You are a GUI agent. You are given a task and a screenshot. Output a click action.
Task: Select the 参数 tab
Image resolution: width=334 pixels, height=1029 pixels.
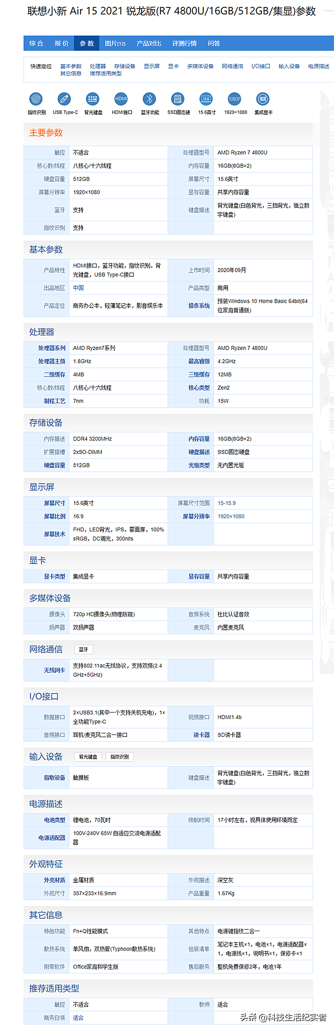pos(87,43)
